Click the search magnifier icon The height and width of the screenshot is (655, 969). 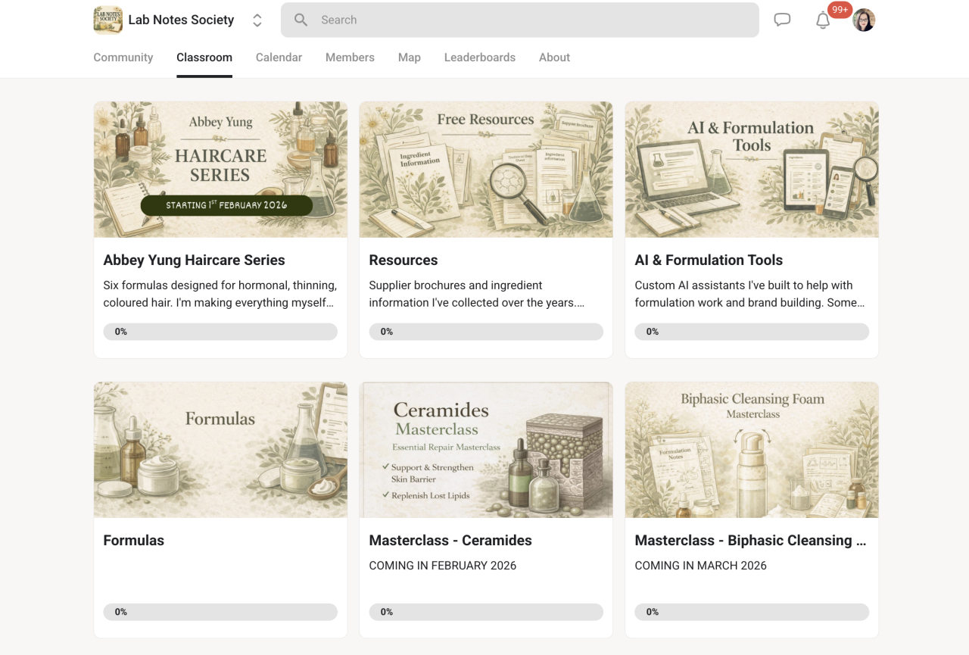pos(301,20)
